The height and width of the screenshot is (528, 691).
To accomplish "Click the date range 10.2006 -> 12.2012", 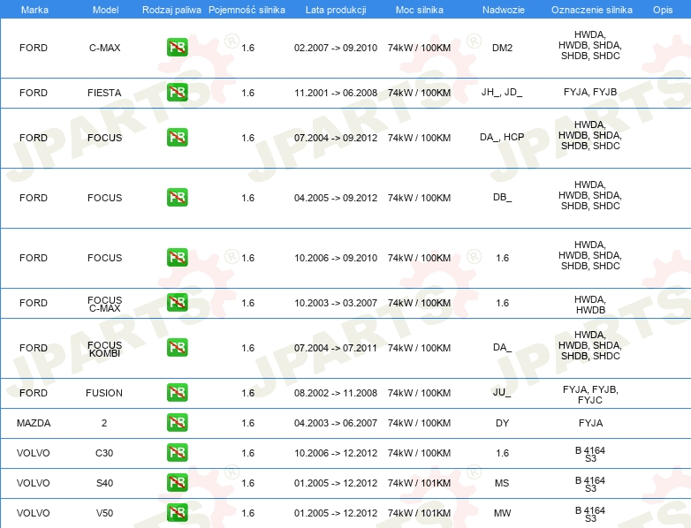I will click(336, 453).
